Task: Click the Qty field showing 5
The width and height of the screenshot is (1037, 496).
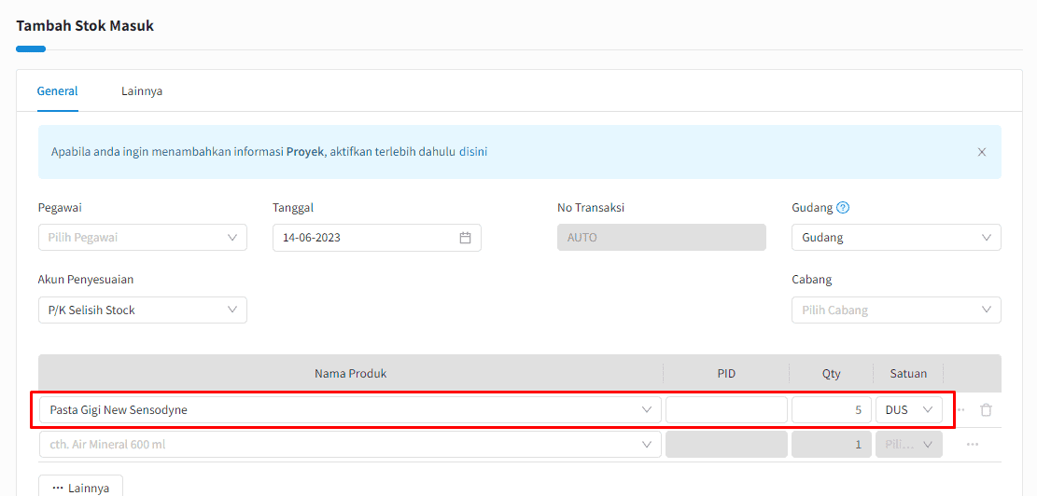Action: pyautogui.click(x=831, y=409)
